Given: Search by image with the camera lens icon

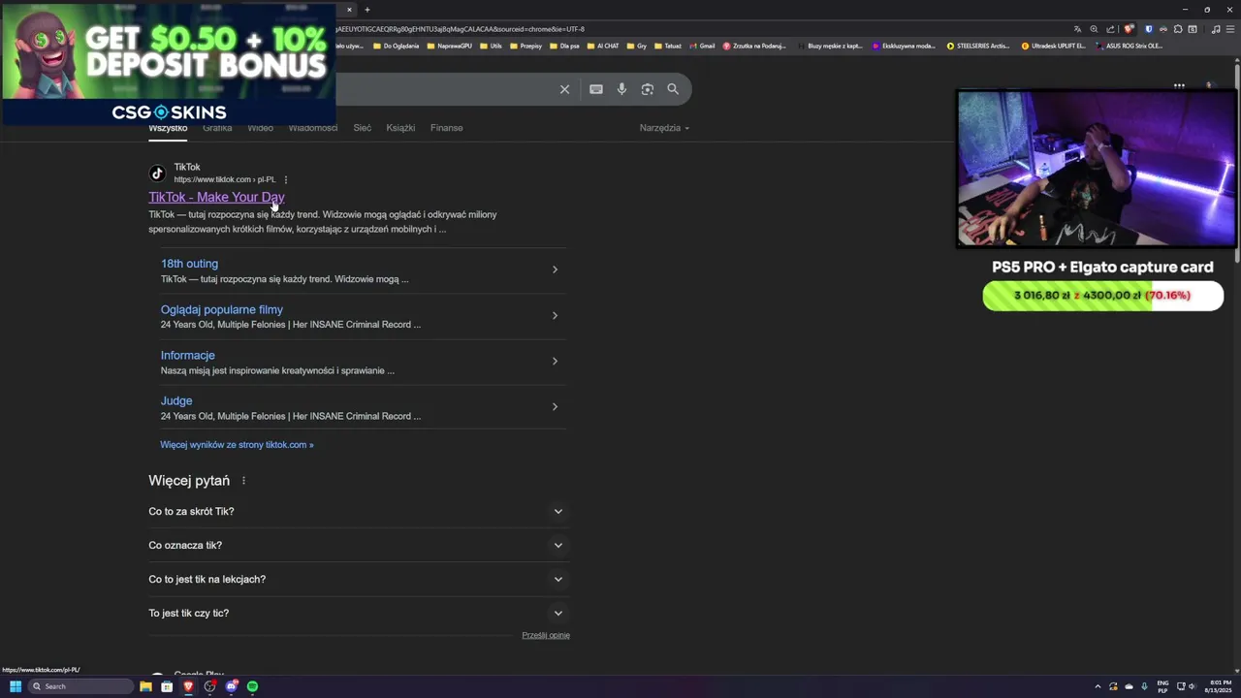Looking at the screenshot, I should pos(648,89).
